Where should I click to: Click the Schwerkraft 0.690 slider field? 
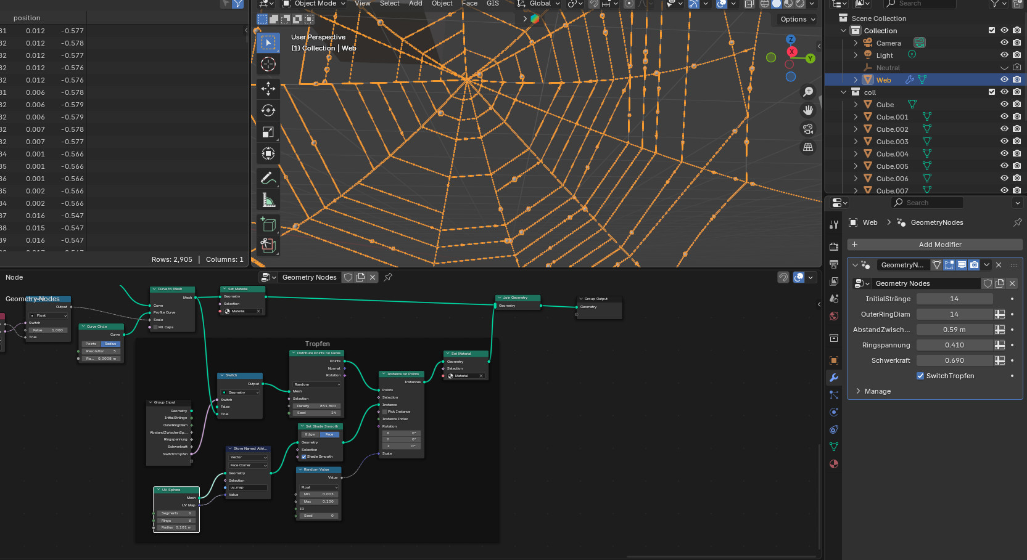(954, 360)
